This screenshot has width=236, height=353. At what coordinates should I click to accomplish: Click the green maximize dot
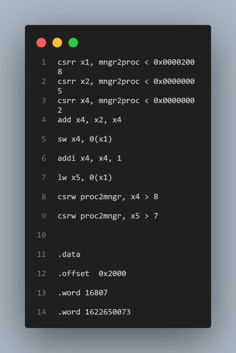pos(73,43)
